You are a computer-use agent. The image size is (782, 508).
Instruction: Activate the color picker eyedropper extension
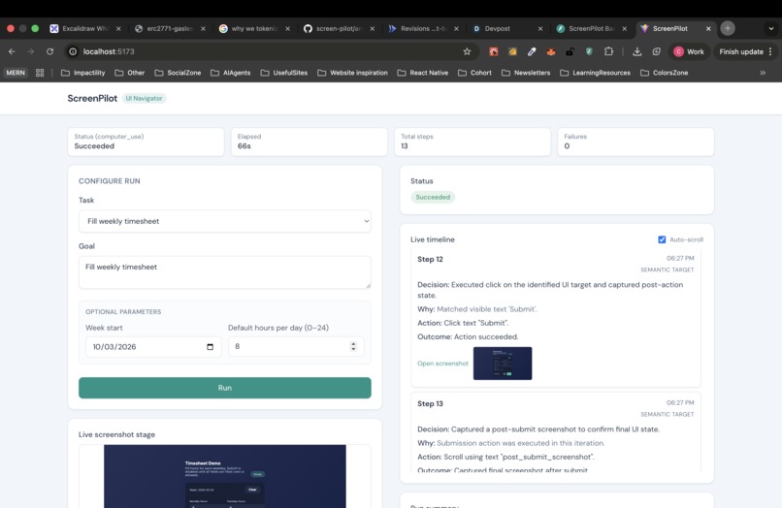[532, 51]
